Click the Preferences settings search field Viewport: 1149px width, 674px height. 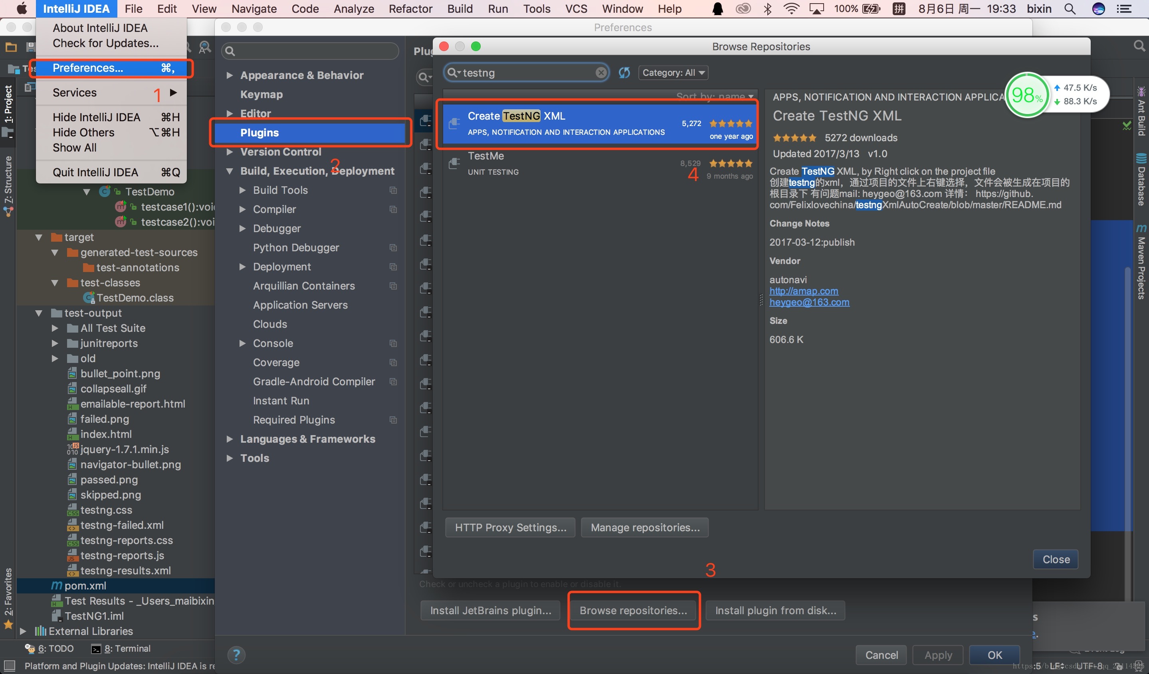tap(310, 51)
